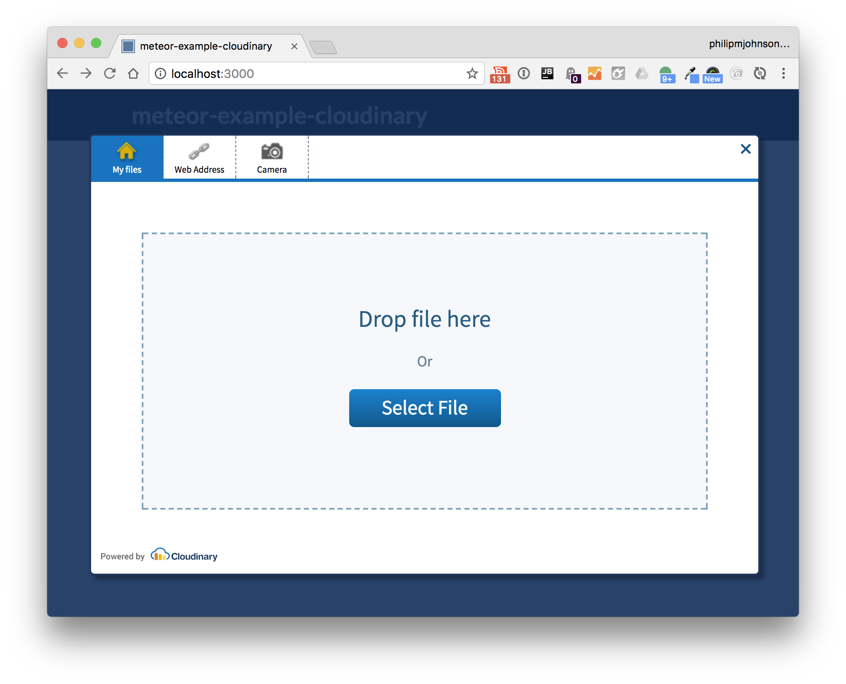This screenshot has height=684, width=846.
Task: Open a new browser tab
Action: (x=323, y=47)
